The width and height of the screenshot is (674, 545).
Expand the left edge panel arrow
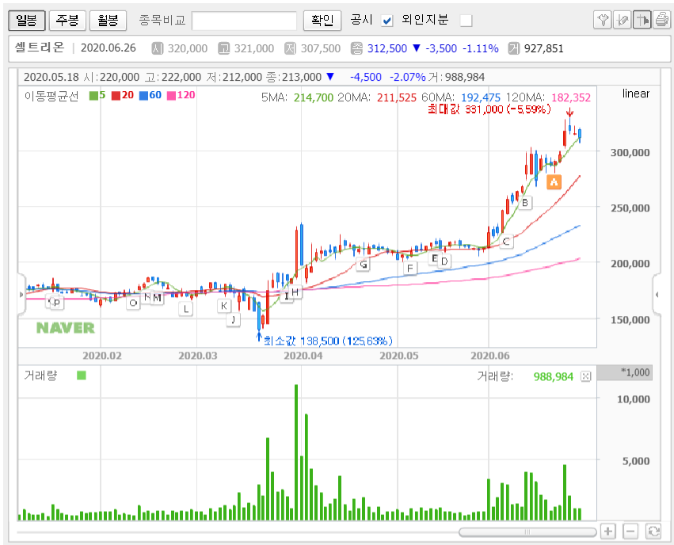coord(21,295)
